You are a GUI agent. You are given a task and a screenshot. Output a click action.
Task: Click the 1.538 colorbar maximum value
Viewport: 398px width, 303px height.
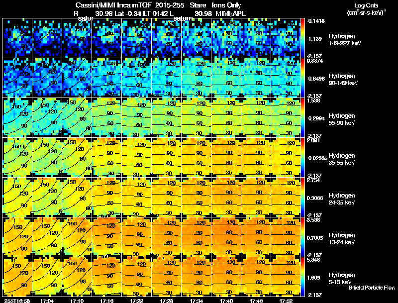[x=313, y=101]
